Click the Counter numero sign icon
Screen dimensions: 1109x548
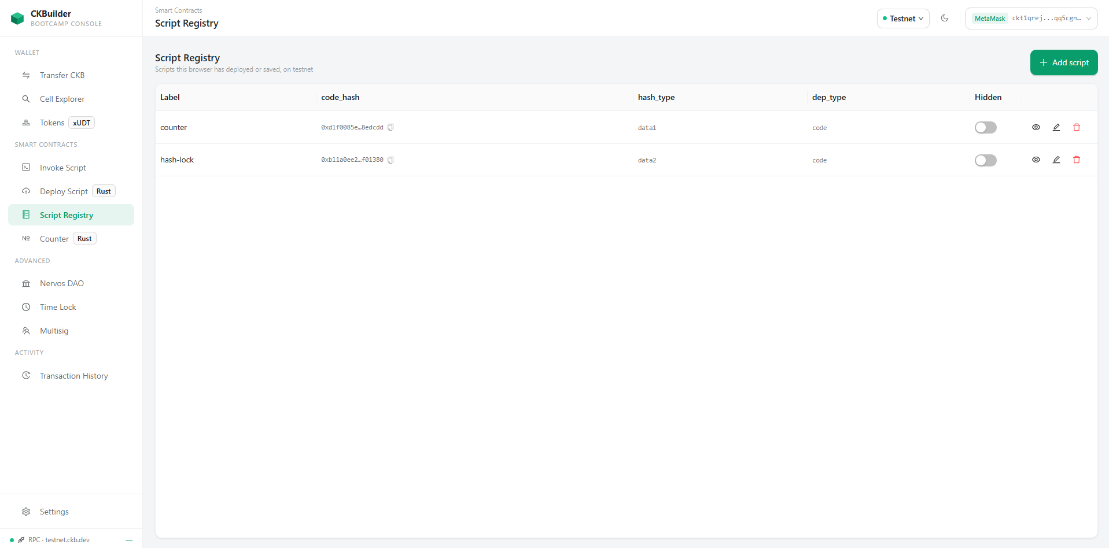click(x=26, y=238)
